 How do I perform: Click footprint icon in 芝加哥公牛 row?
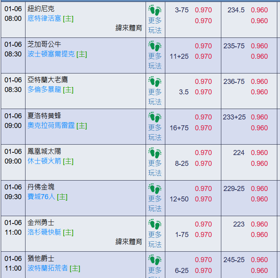[x=155, y=46]
